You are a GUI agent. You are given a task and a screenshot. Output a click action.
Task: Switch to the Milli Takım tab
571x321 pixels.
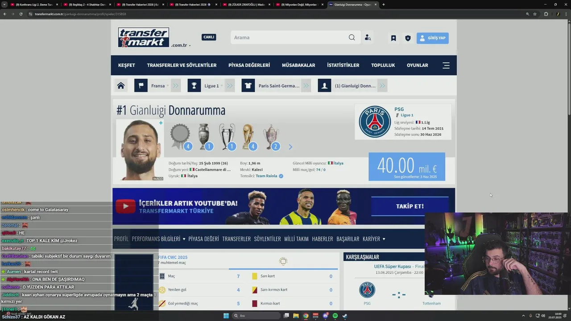point(296,239)
